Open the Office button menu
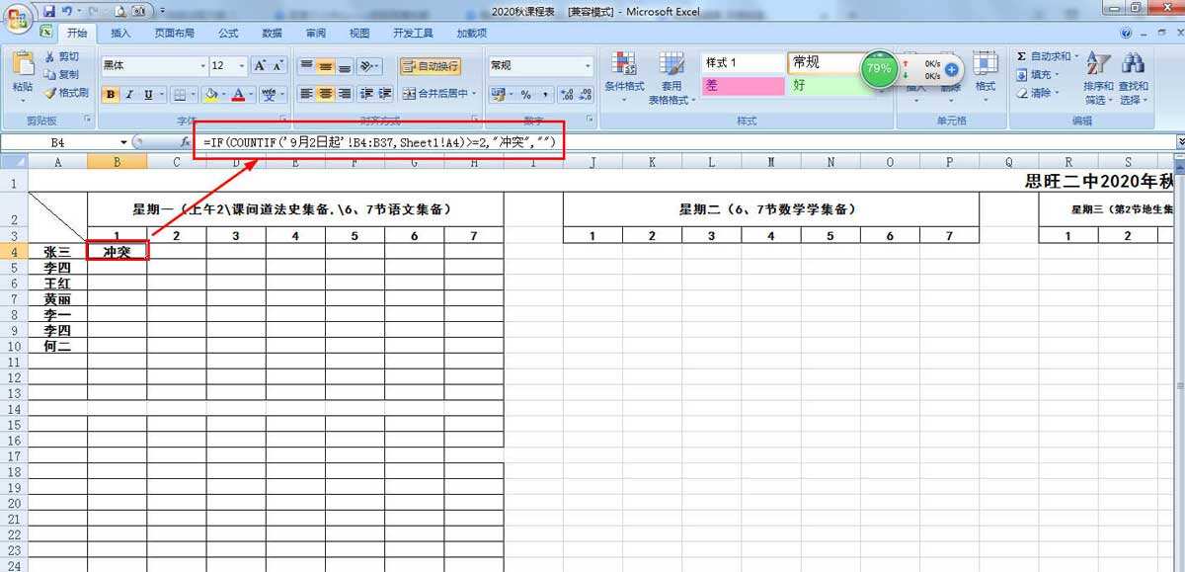 tap(17, 17)
